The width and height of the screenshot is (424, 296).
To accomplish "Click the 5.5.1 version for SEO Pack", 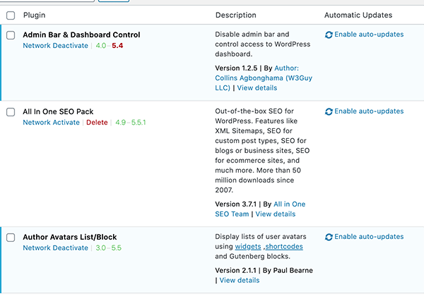I will coord(139,123).
